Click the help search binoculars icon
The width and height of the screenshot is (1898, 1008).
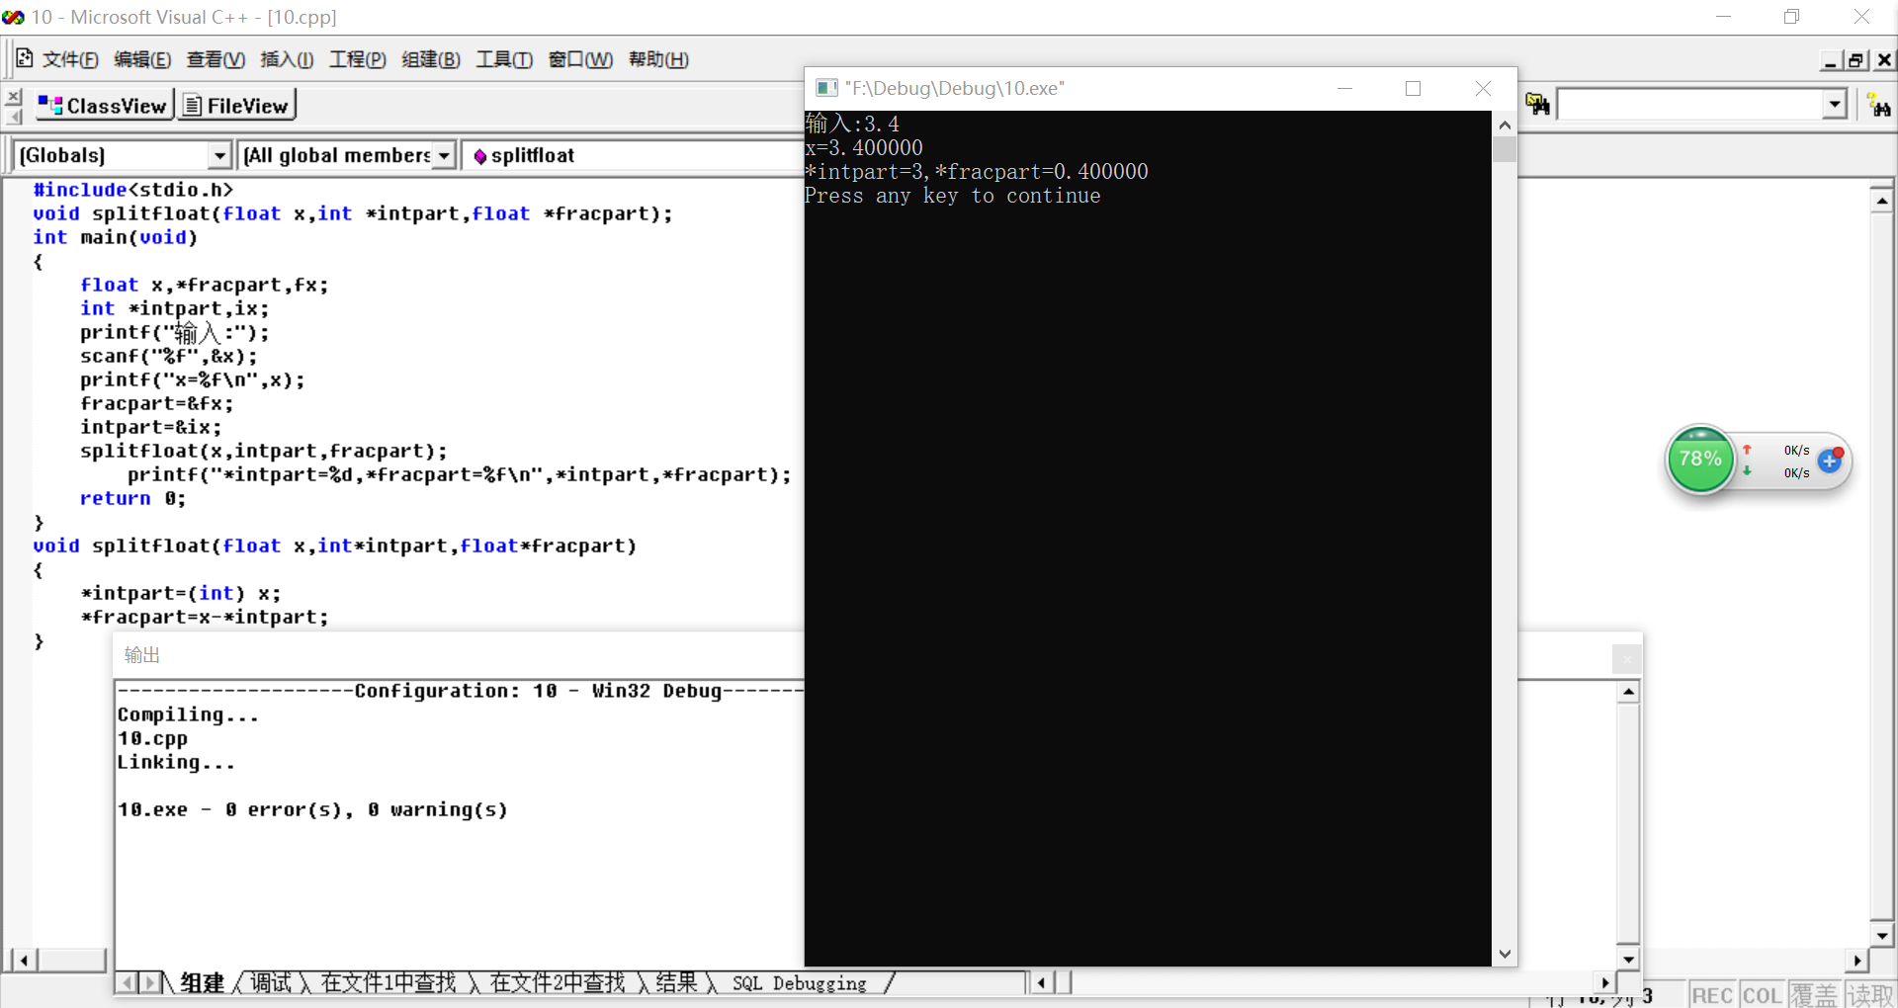(x=1879, y=106)
